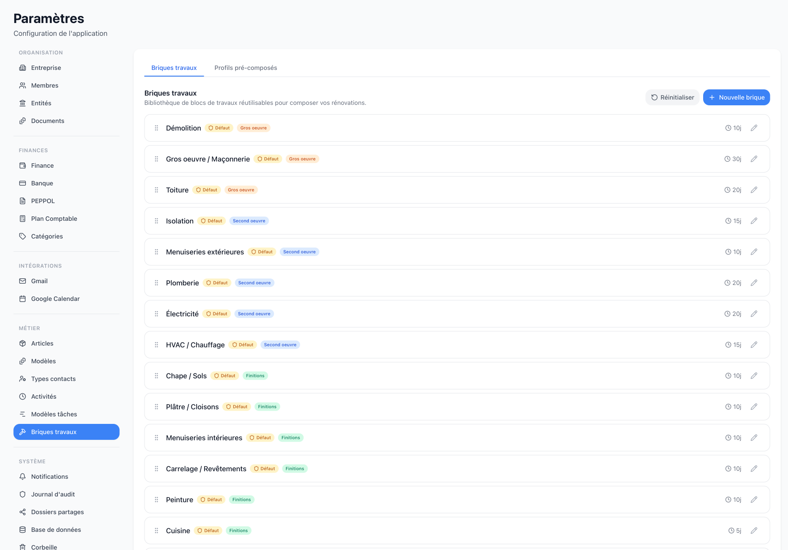Open Banque settings
The image size is (788, 550).
[66, 183]
